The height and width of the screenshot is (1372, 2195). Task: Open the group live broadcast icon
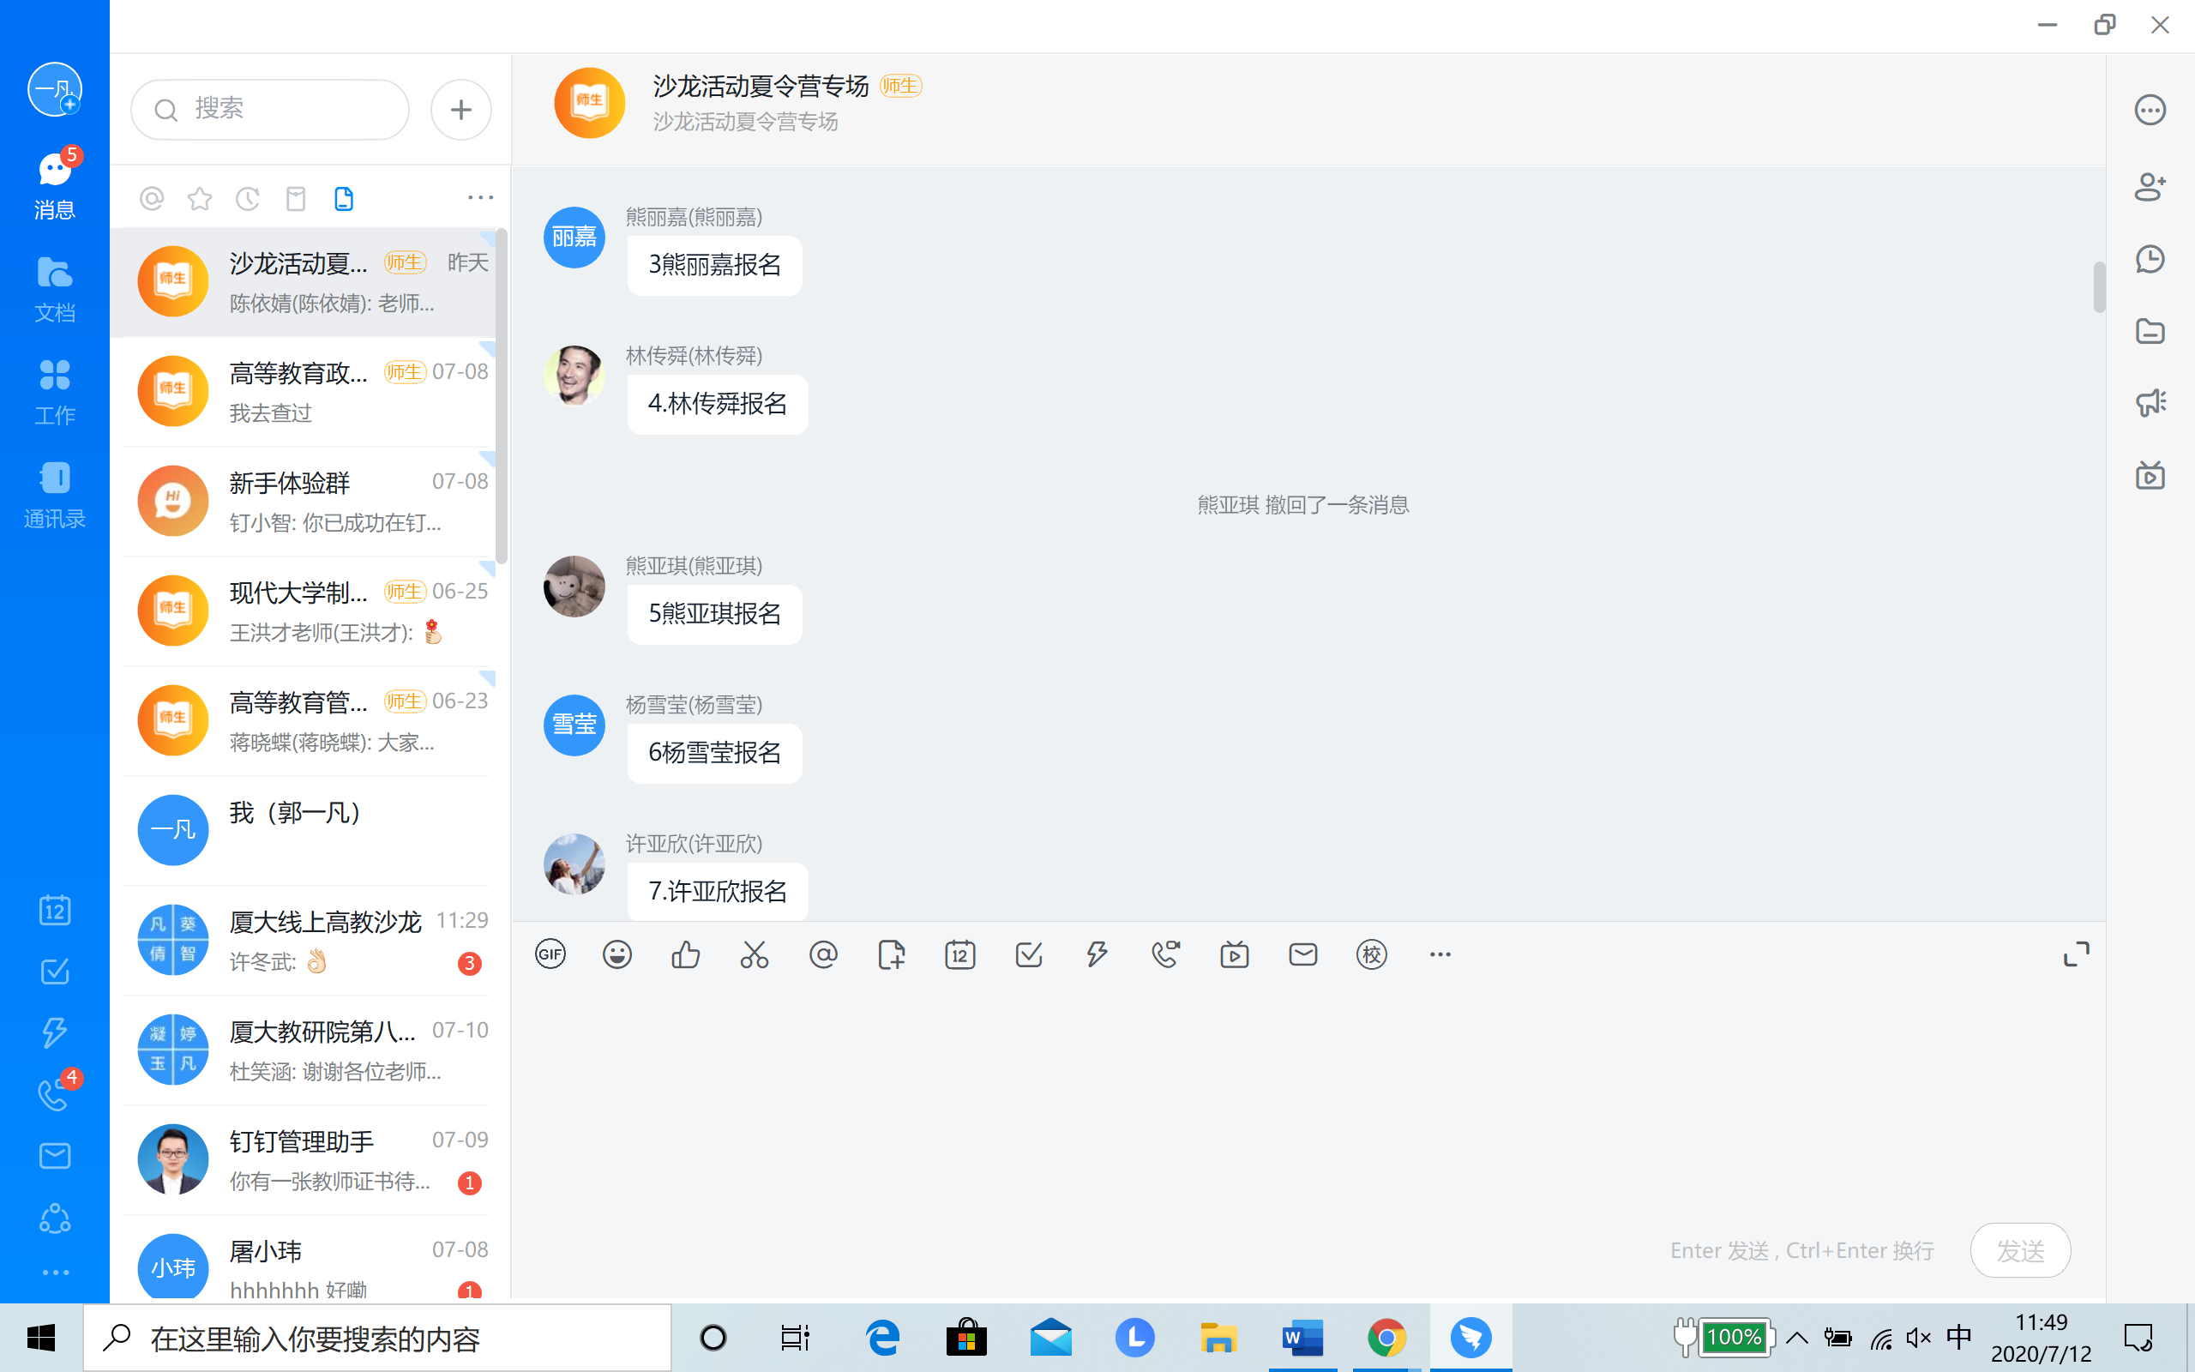[2150, 474]
